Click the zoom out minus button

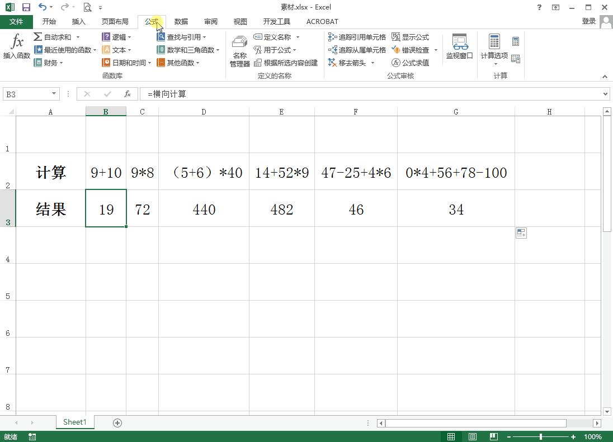[x=508, y=436]
